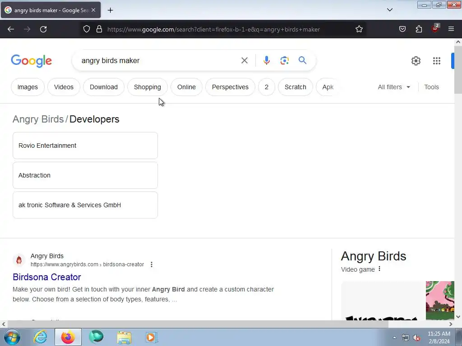Open the teal sphere taskbar app
The image size is (462, 346).
pos(96,337)
